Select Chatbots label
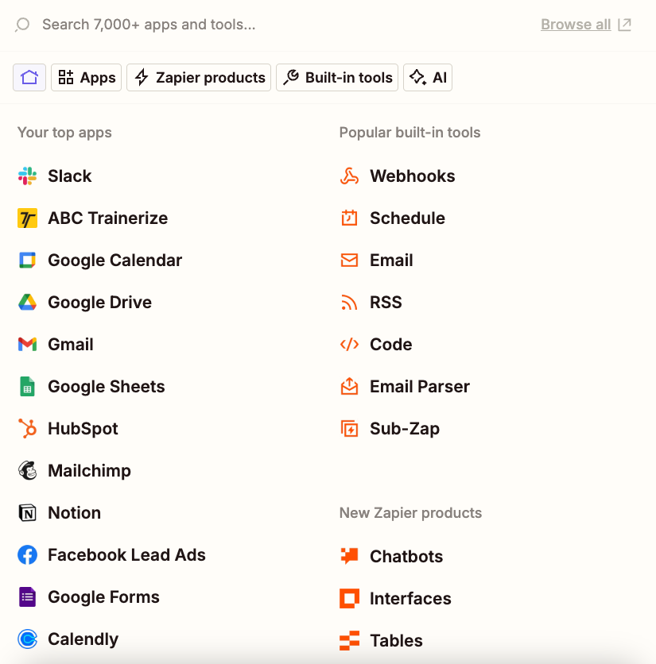Viewport: 656px width, 664px height. (x=406, y=556)
